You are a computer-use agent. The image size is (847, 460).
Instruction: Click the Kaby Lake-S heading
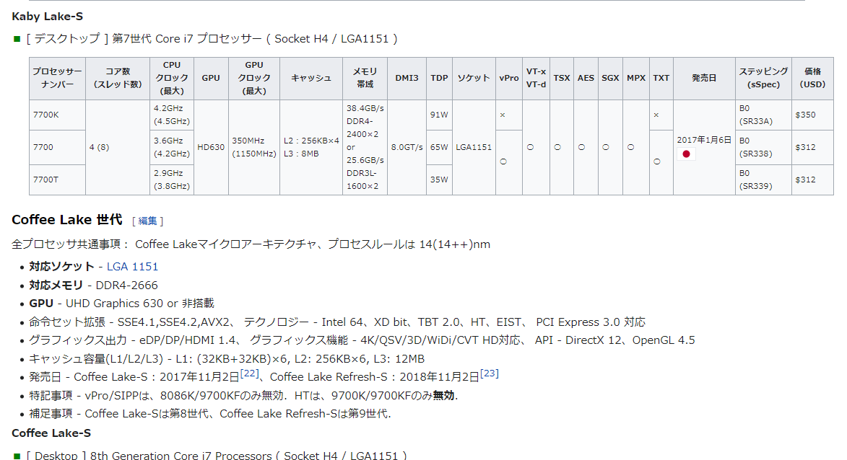pos(48,17)
